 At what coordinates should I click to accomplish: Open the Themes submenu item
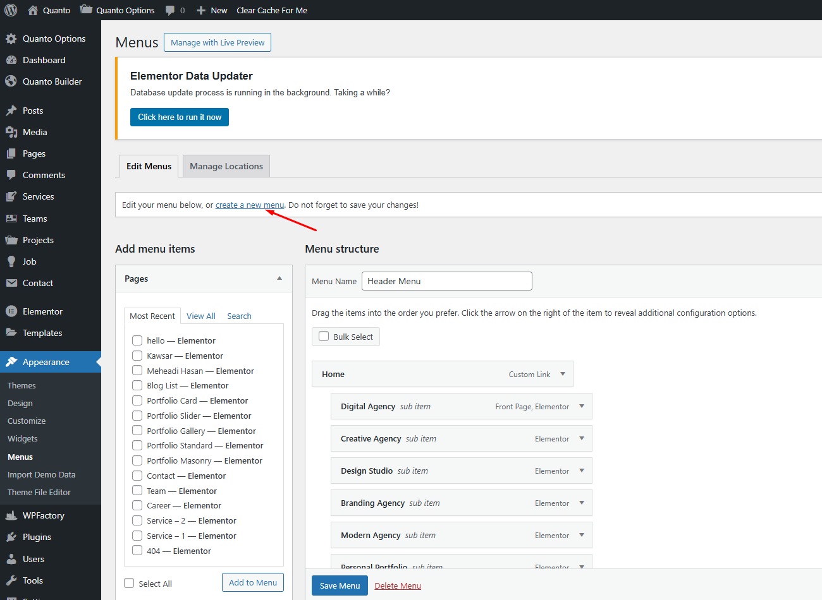click(21, 385)
